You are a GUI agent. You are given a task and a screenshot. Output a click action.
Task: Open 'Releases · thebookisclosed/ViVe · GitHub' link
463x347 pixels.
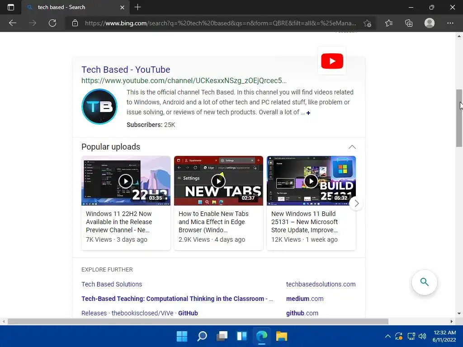point(140,313)
